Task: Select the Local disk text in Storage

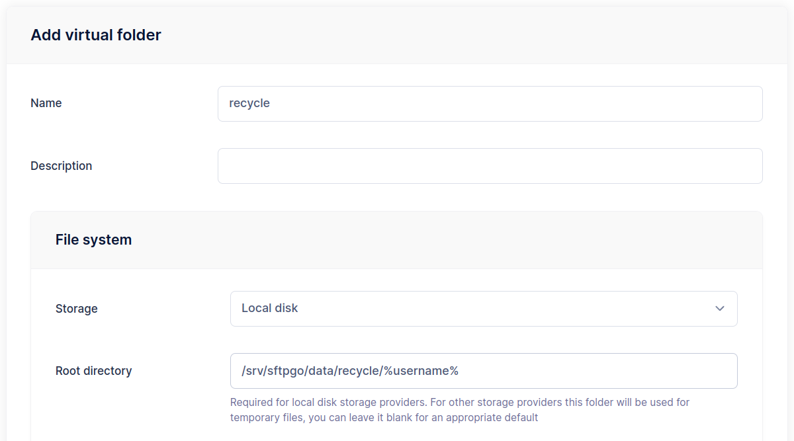Action: [270, 309]
